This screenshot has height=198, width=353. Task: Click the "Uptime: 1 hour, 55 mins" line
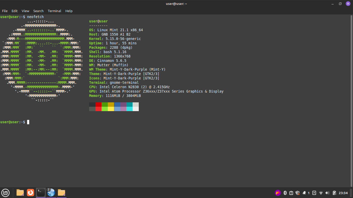point(113,43)
